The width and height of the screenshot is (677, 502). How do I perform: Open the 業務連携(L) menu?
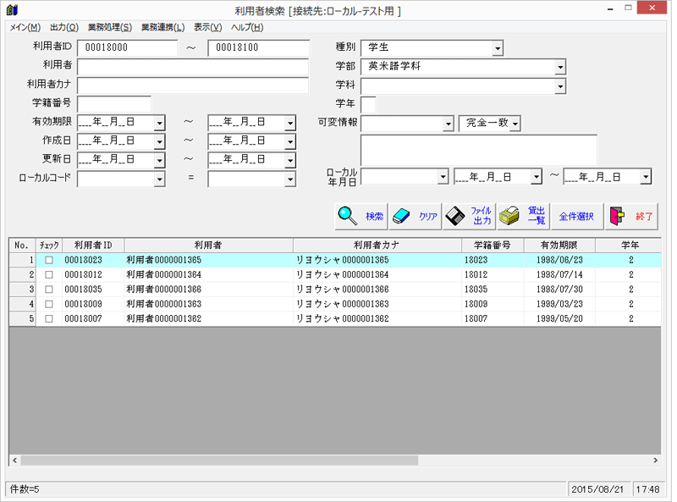pos(162,27)
